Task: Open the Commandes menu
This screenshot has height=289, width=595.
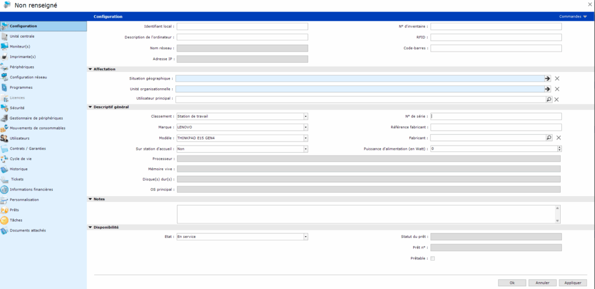Action: [x=573, y=17]
